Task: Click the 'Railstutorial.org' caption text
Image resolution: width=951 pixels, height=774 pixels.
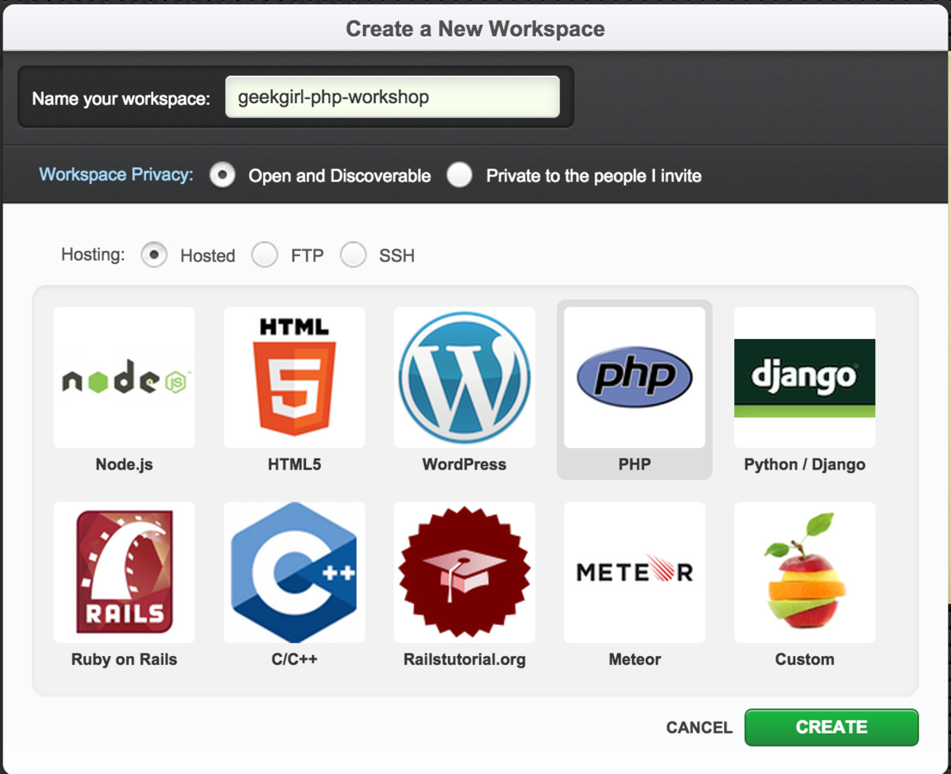Action: (x=464, y=660)
